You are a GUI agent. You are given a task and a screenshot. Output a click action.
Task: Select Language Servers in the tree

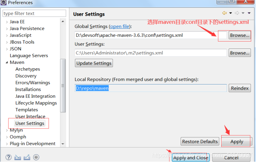click(x=29, y=56)
